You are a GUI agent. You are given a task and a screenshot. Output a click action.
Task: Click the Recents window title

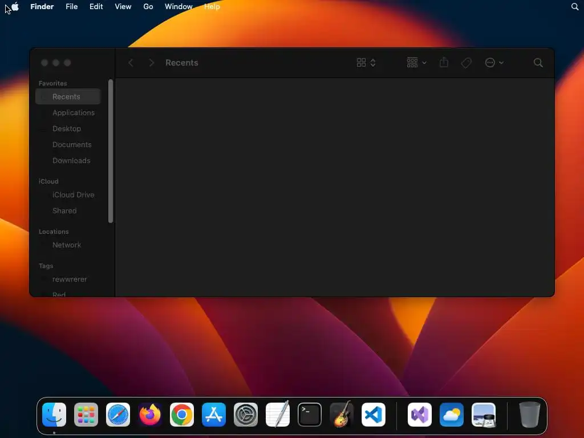coord(182,63)
